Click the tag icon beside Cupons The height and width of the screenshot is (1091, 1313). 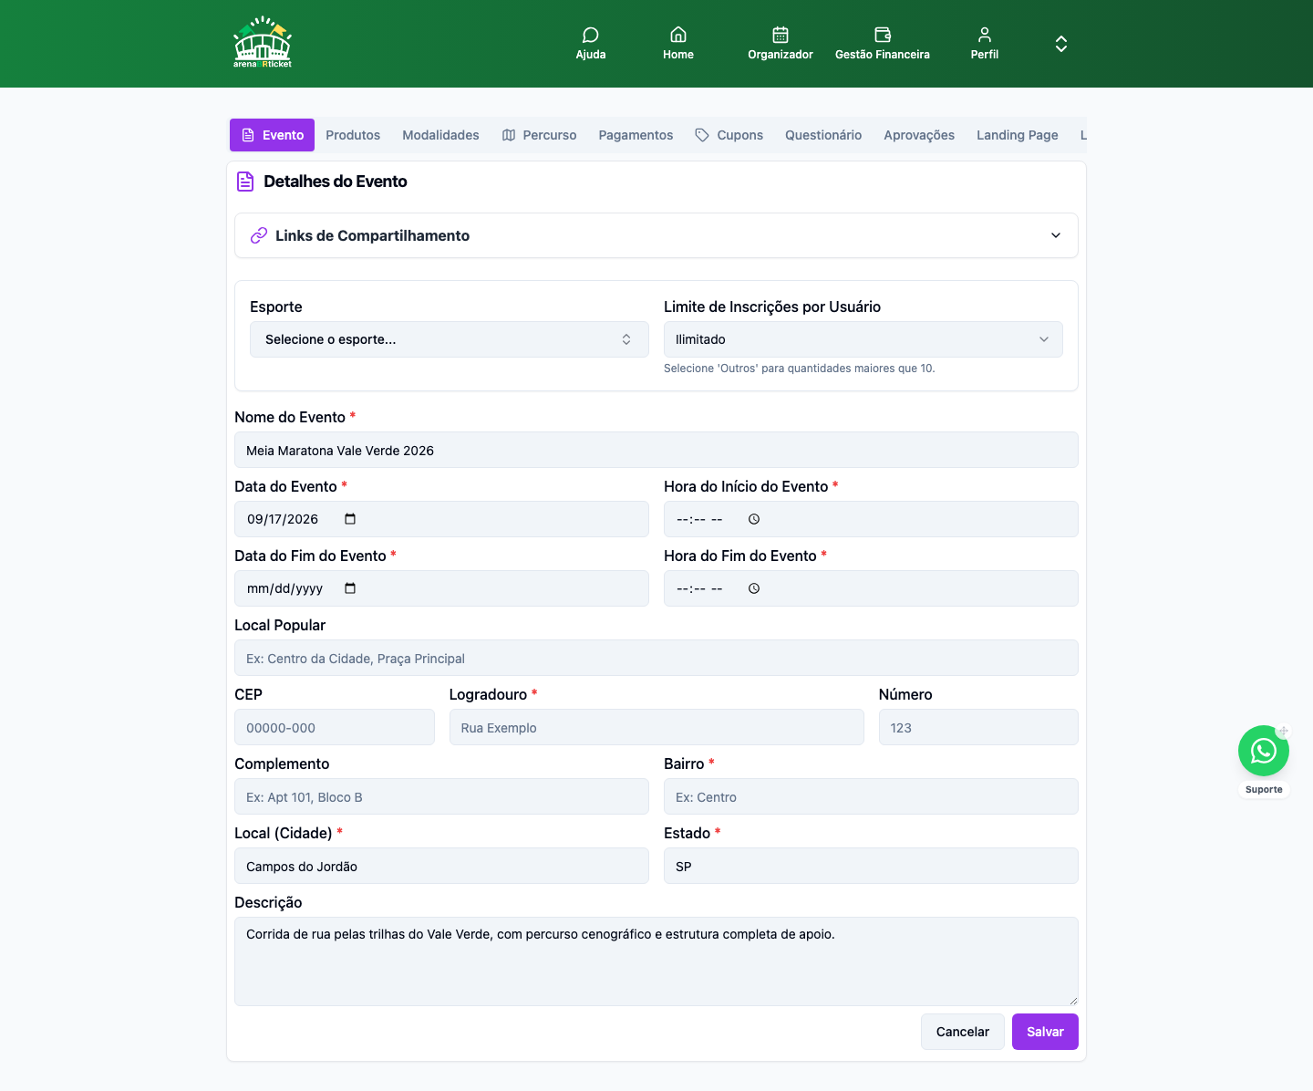pyautogui.click(x=702, y=135)
